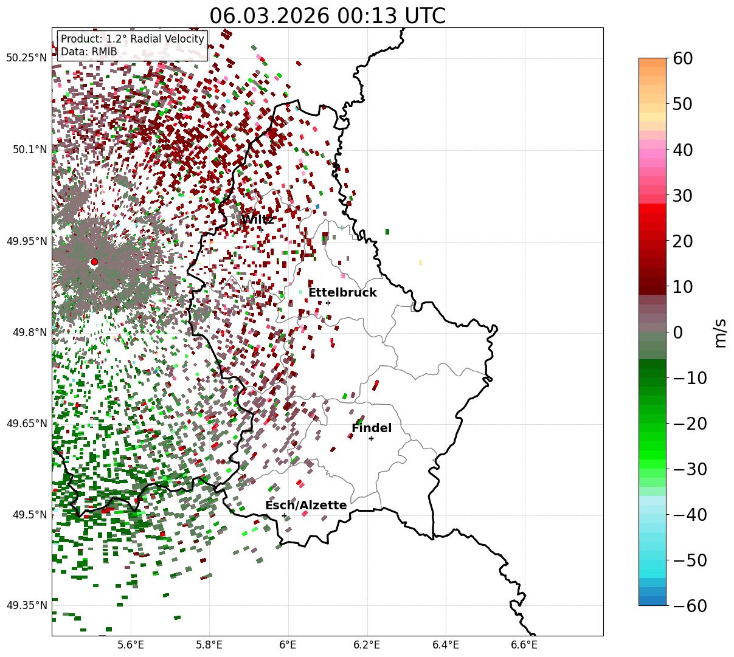Click the Esch/Alzette city label
Image resolution: width=734 pixels, height=657 pixels.
tap(306, 506)
